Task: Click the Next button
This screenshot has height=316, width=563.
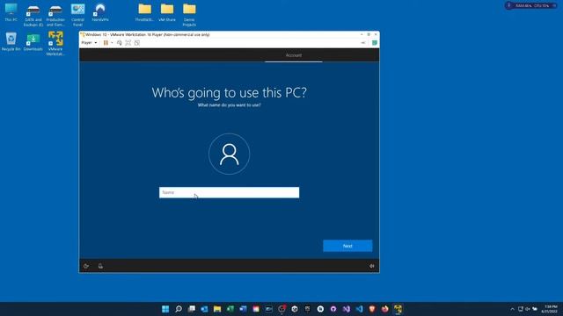Action: pos(347,246)
